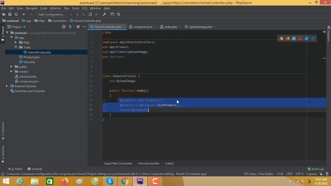This screenshot has height=186, width=331.
Task: Navigate back with the left arrow icon
Action: 24,14
